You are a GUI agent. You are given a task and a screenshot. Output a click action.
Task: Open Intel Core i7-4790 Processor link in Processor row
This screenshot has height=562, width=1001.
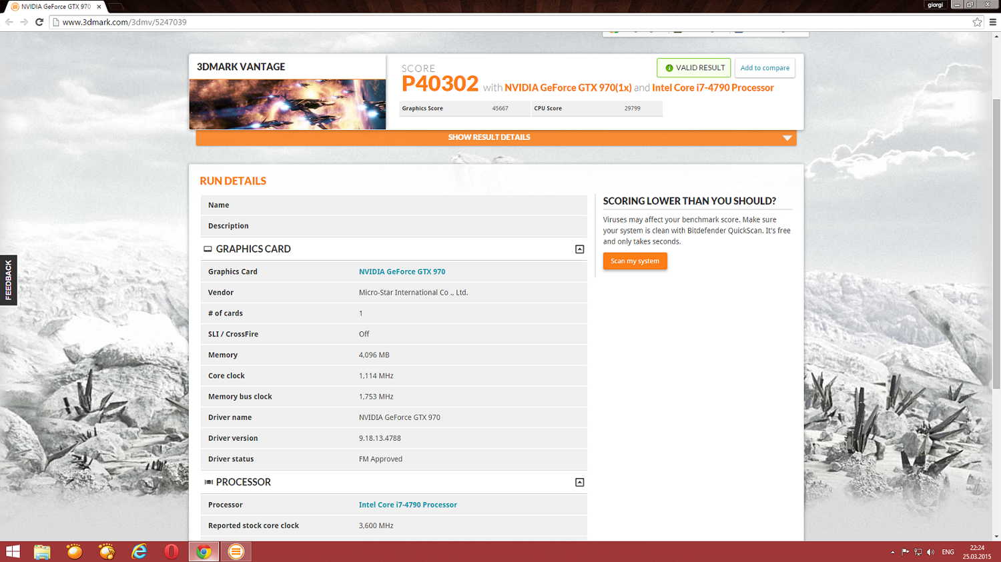[408, 505]
